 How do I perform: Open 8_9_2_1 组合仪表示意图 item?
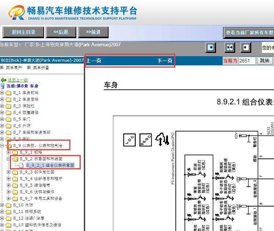click(50, 165)
